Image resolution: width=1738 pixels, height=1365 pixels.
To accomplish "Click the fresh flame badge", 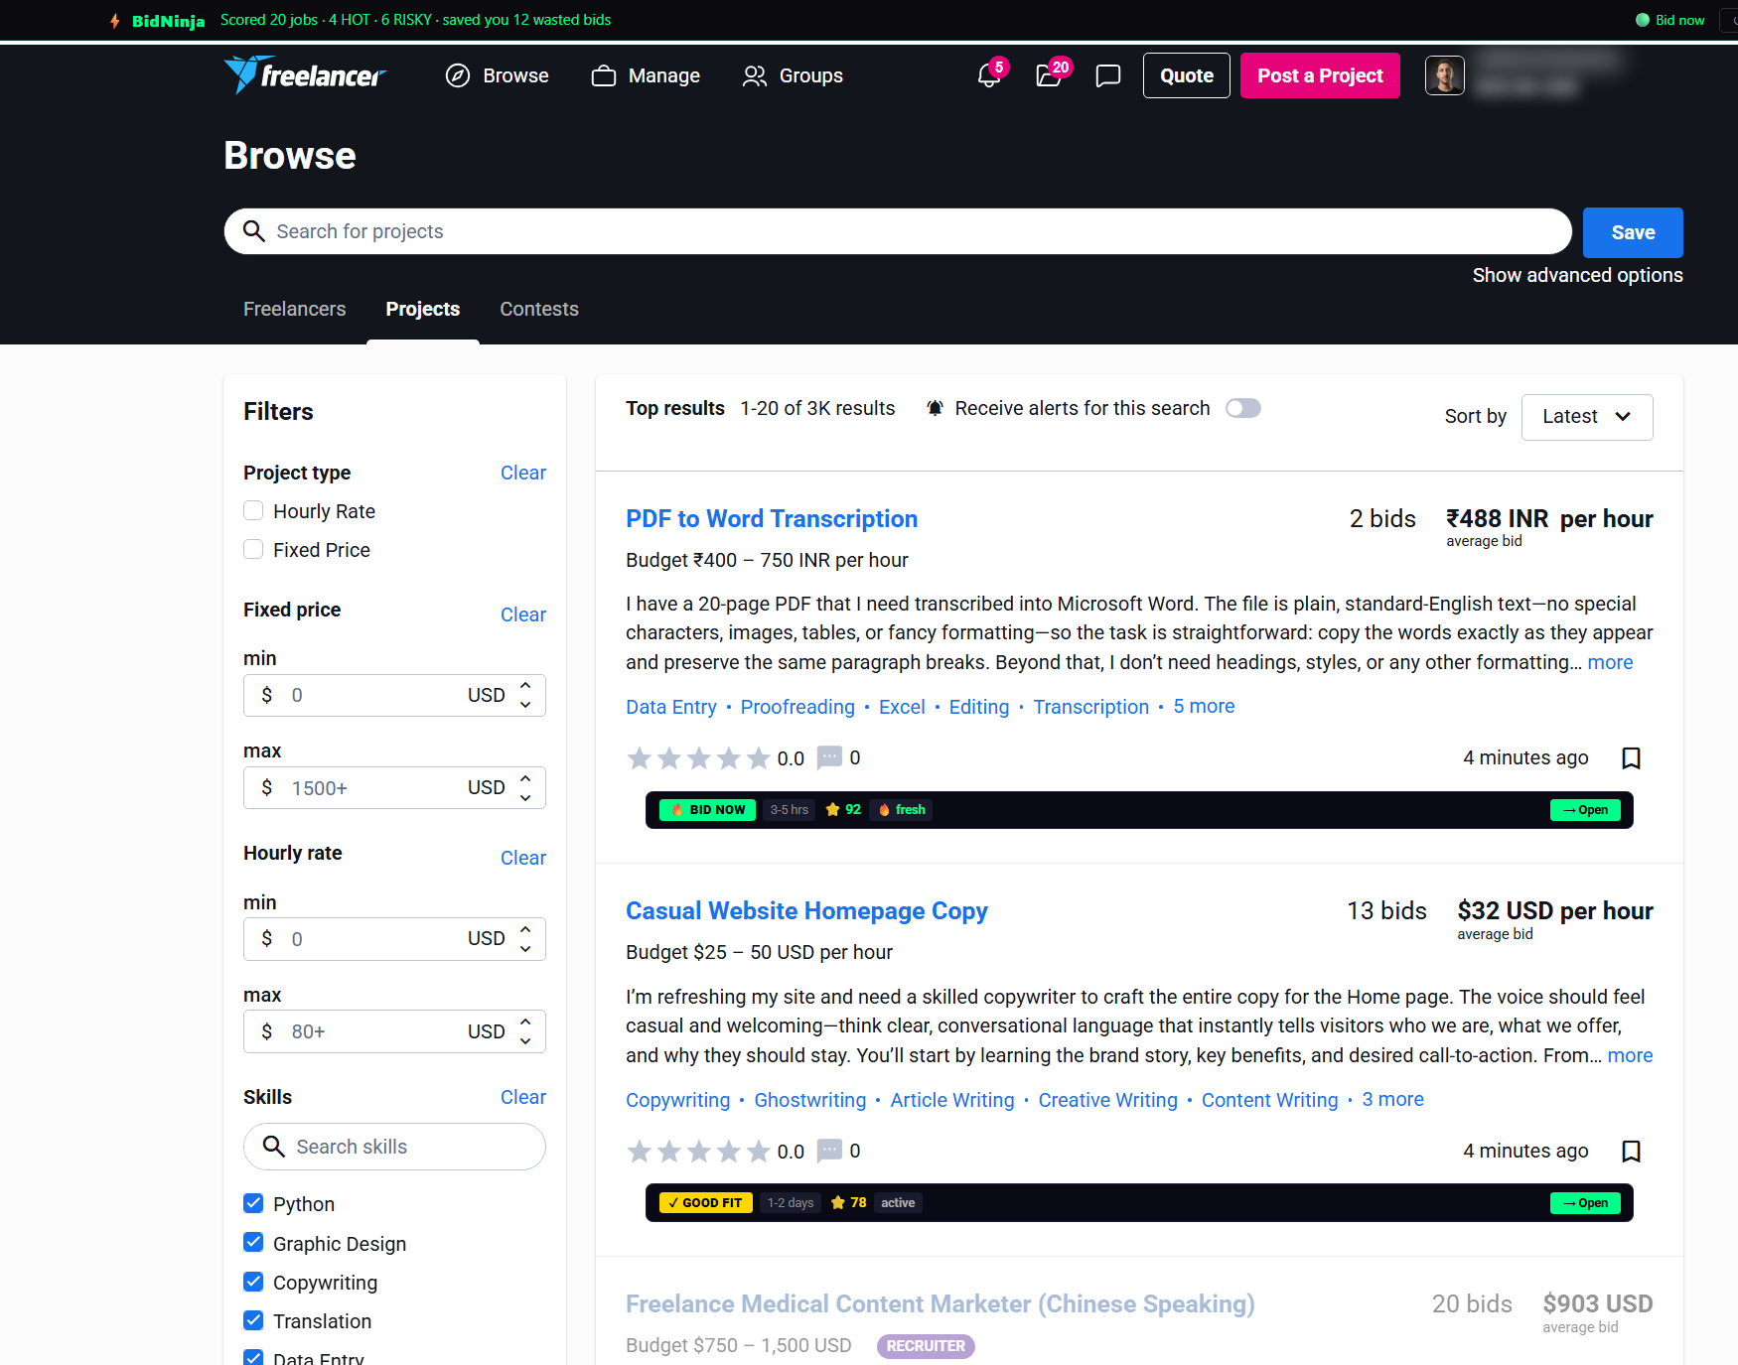I will pyautogui.click(x=902, y=810).
